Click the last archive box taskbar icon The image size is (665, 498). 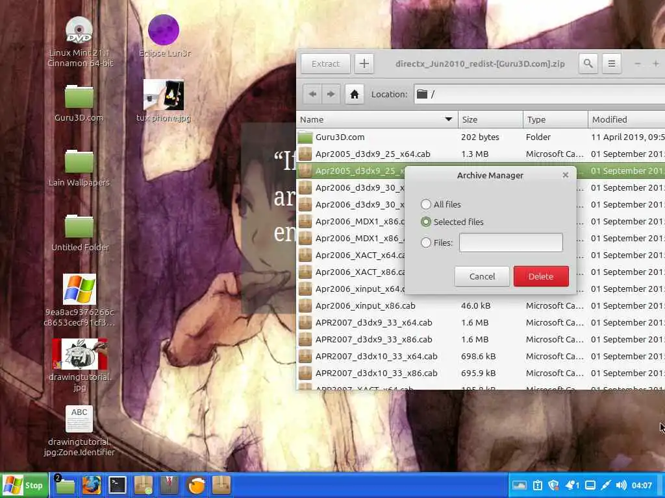(x=221, y=485)
